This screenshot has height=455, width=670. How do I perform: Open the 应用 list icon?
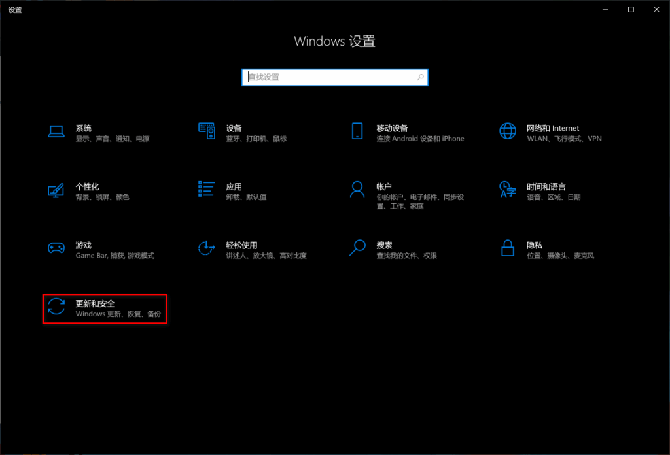207,189
